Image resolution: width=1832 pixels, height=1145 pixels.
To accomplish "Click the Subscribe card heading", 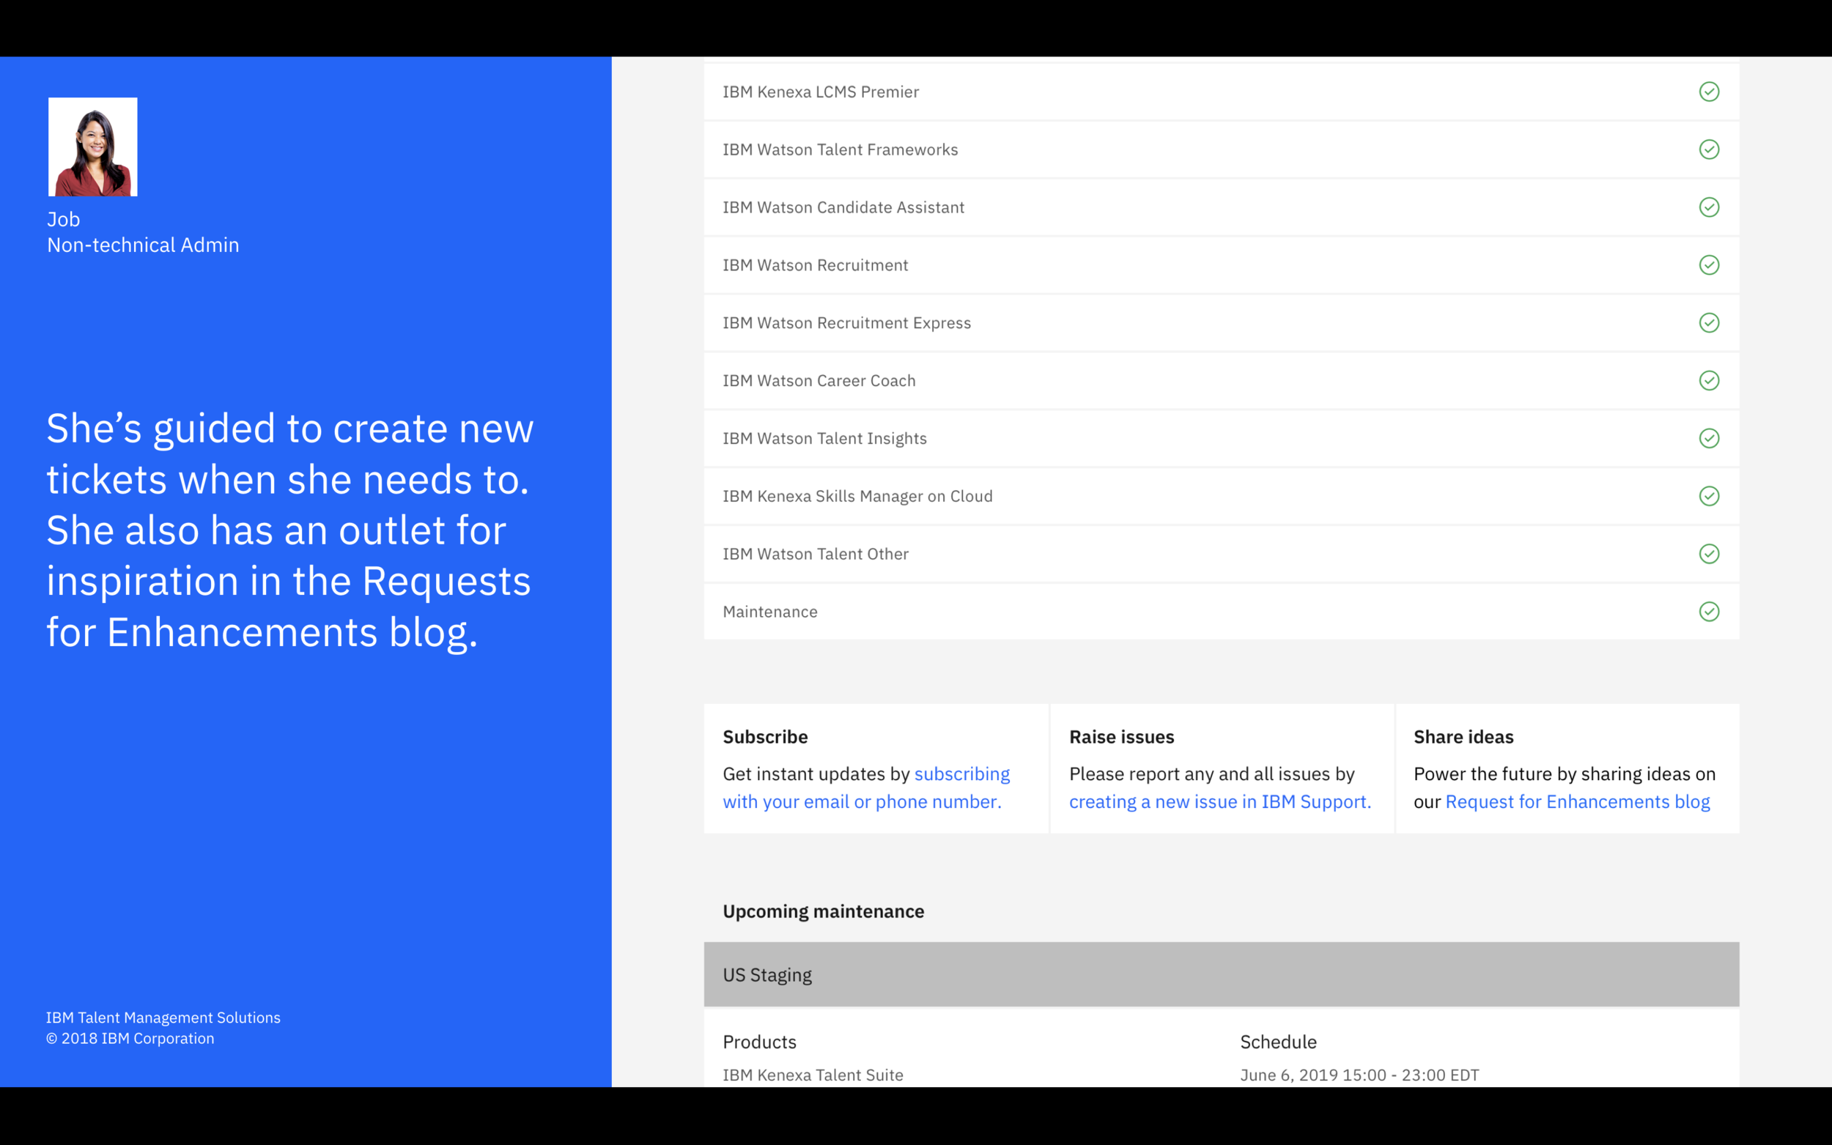I will pyautogui.click(x=765, y=737).
